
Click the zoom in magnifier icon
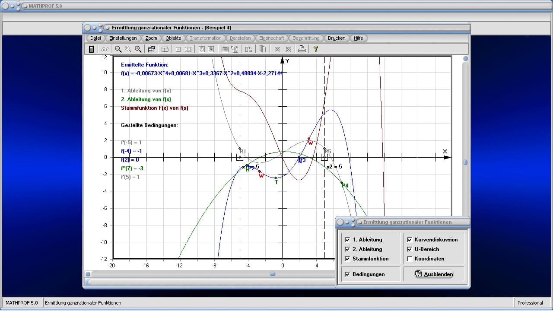pos(138,49)
